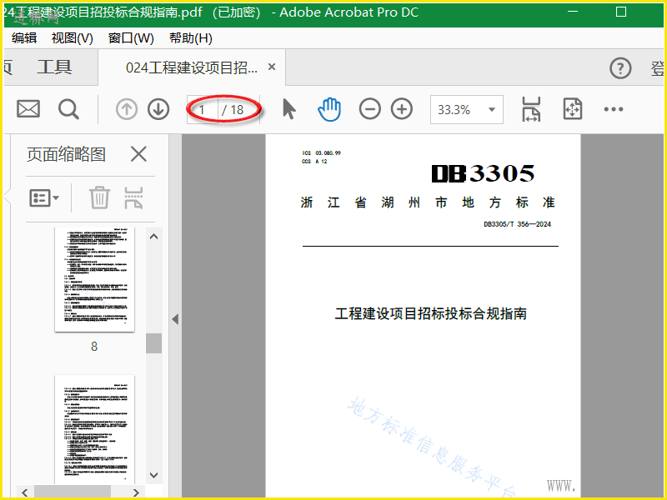Maximize the Acrobat window
This screenshot has height=500, width=667.
tap(621, 12)
